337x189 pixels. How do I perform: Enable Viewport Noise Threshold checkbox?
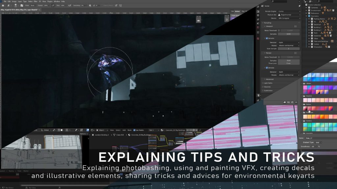(x=279, y=31)
